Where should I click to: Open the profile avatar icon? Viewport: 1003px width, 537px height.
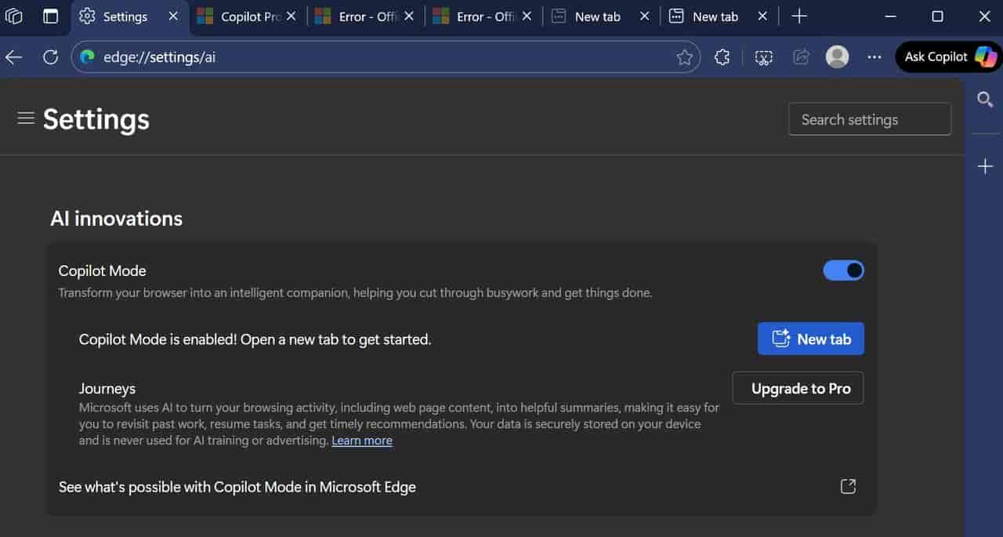pos(838,56)
